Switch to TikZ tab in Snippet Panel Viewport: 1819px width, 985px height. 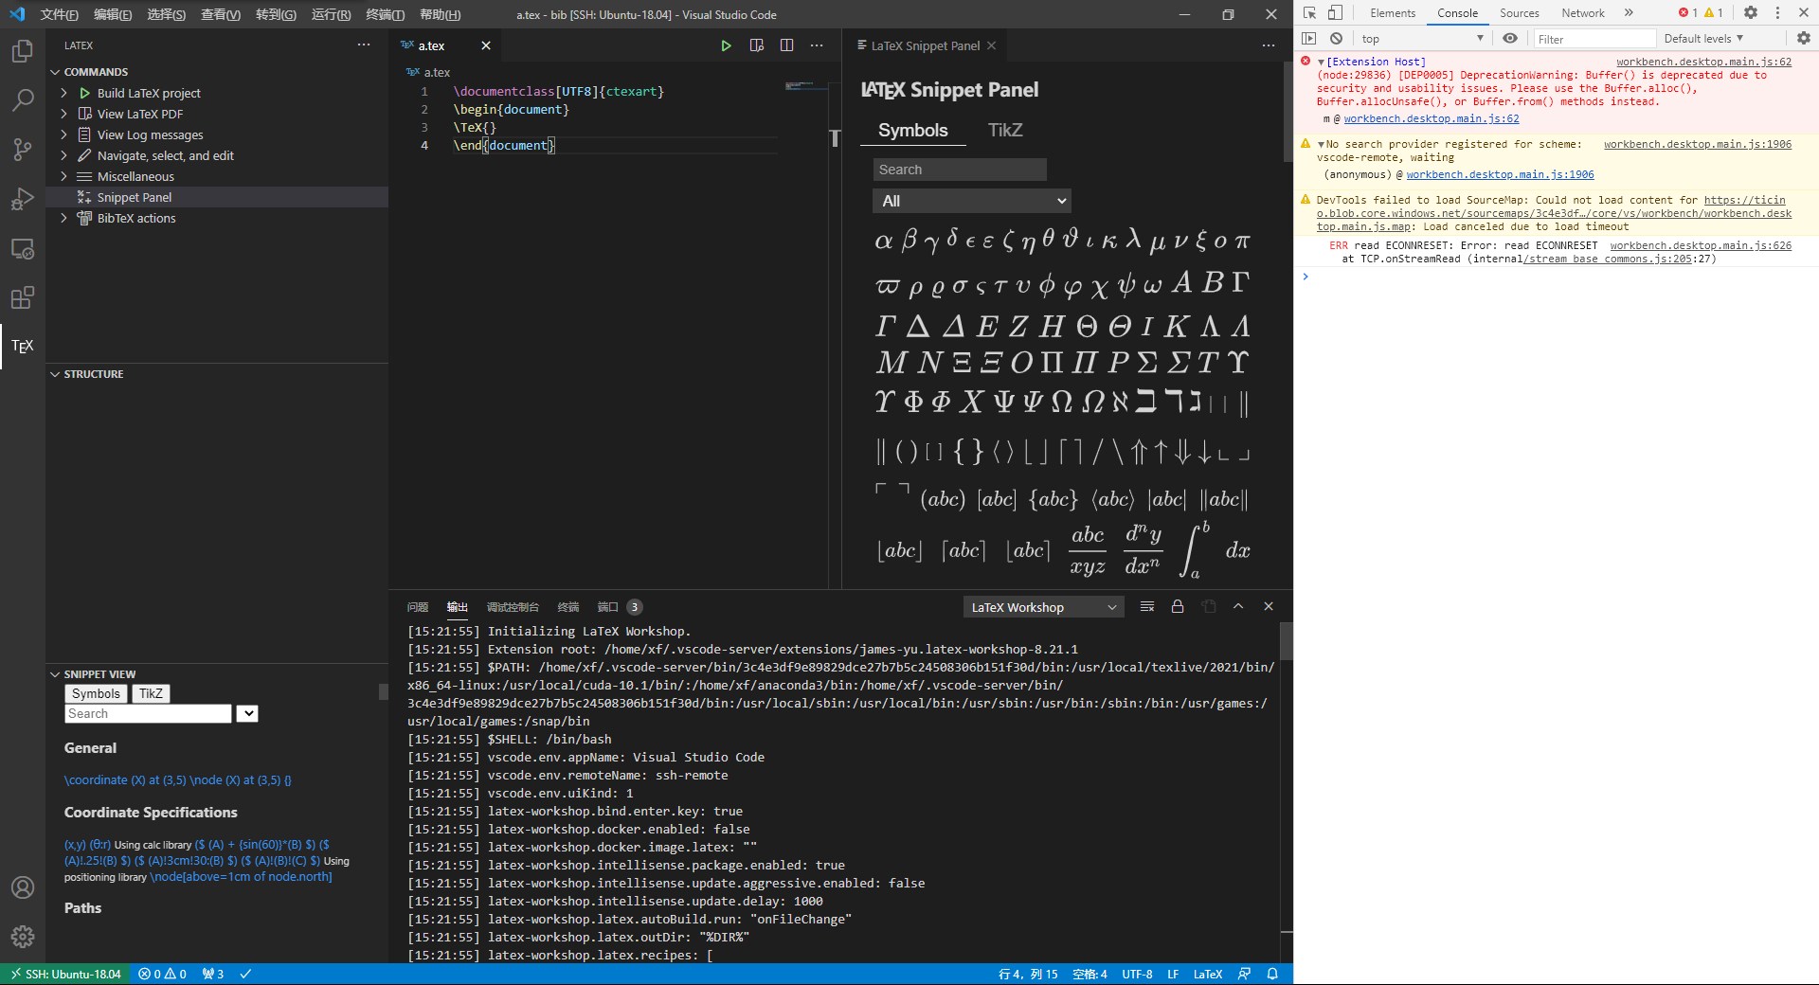pyautogui.click(x=1005, y=131)
